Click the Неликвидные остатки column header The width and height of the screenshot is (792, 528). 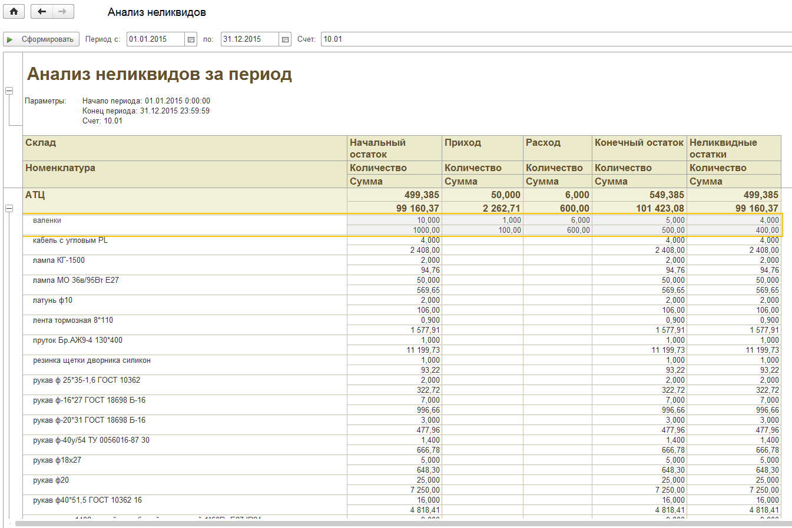734,148
